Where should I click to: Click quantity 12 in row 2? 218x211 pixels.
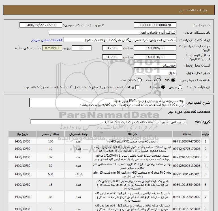click(51, 149)
